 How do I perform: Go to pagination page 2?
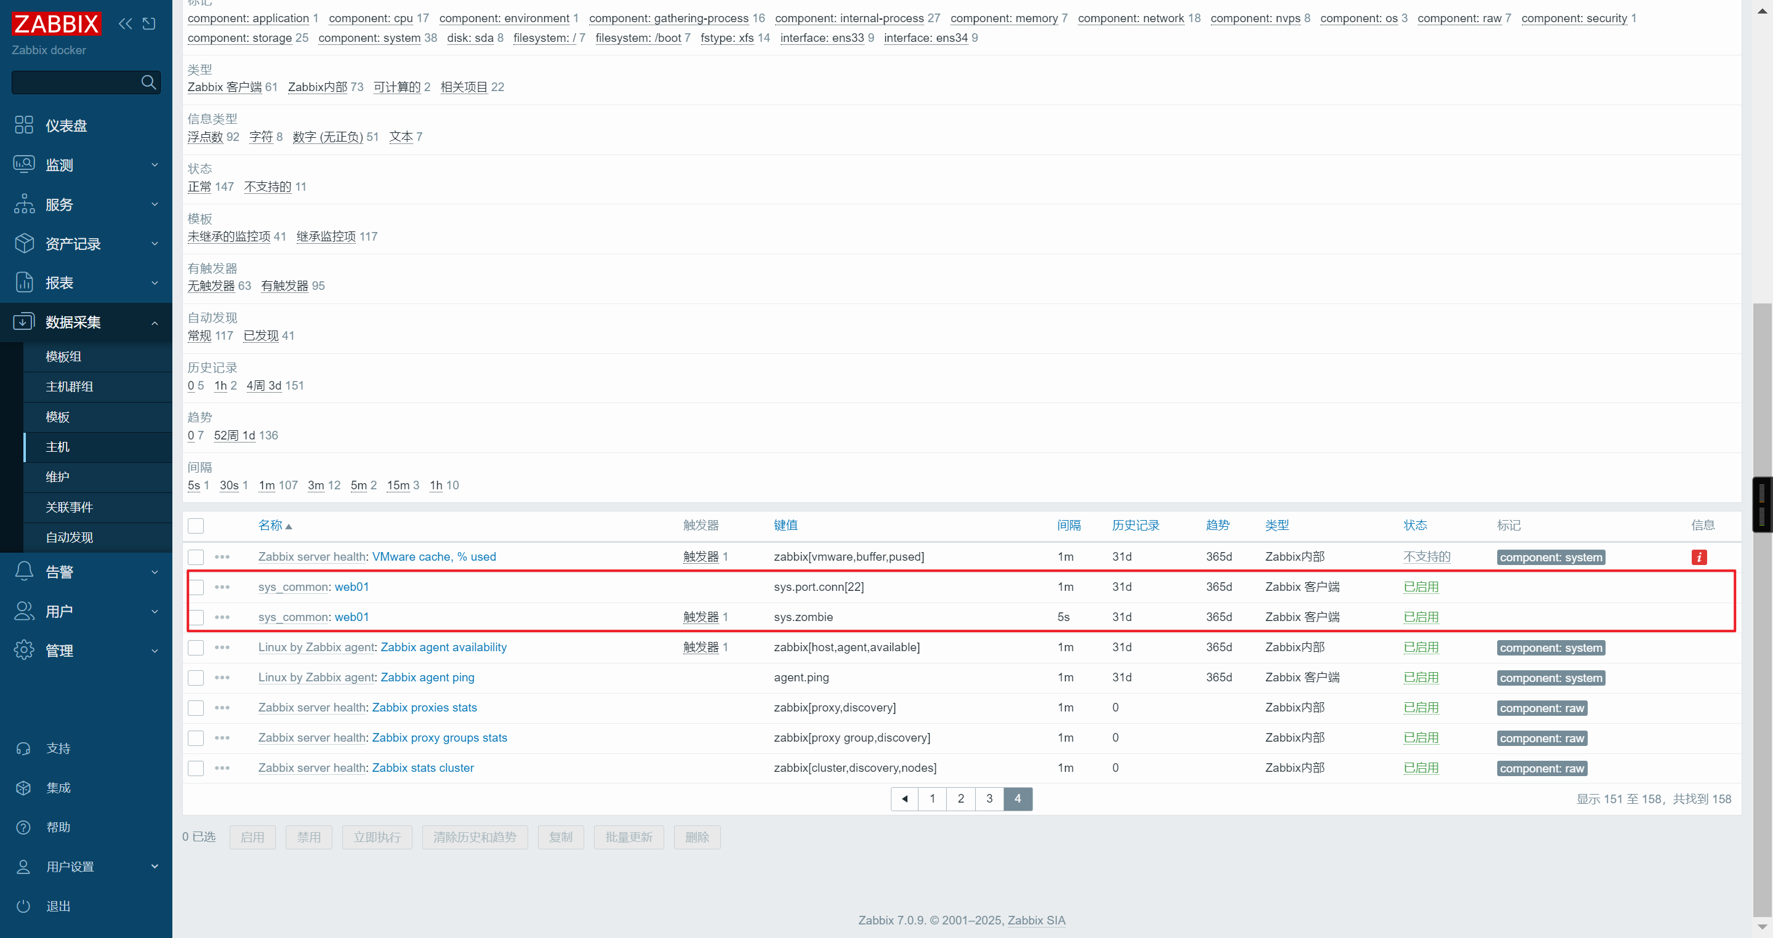click(x=961, y=798)
